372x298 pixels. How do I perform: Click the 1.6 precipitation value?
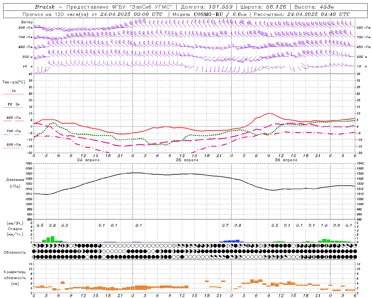pos(324,225)
